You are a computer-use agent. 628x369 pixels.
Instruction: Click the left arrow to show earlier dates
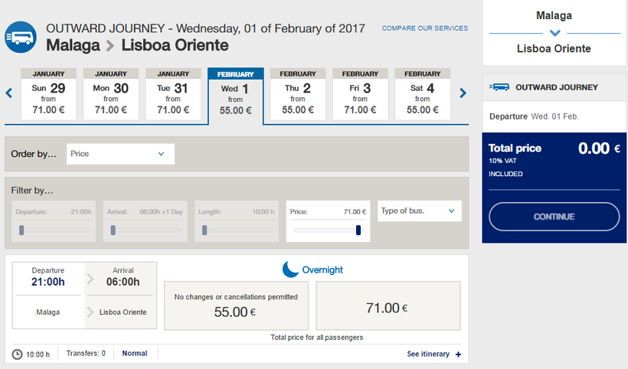(9, 93)
